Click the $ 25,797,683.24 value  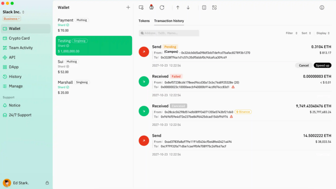click(320, 112)
